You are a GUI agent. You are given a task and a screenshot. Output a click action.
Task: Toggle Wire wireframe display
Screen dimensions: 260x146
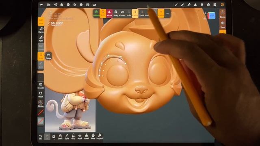tap(93, 137)
